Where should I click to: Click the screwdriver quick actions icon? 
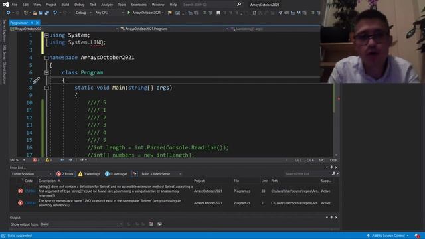[x=37, y=80]
